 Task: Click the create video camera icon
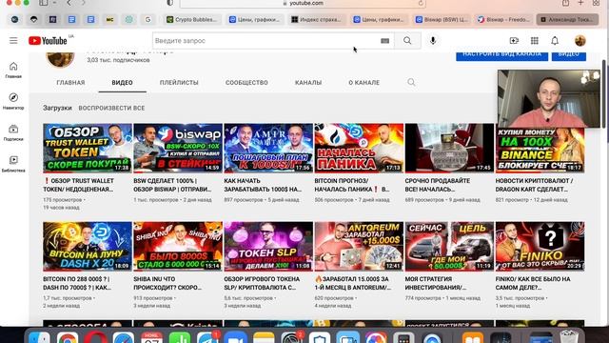[x=514, y=40]
